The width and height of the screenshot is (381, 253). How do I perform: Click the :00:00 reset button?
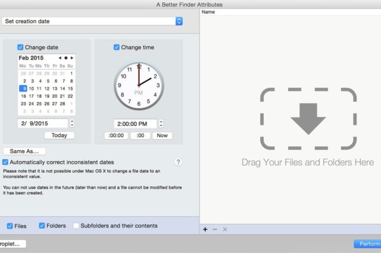[116, 135]
